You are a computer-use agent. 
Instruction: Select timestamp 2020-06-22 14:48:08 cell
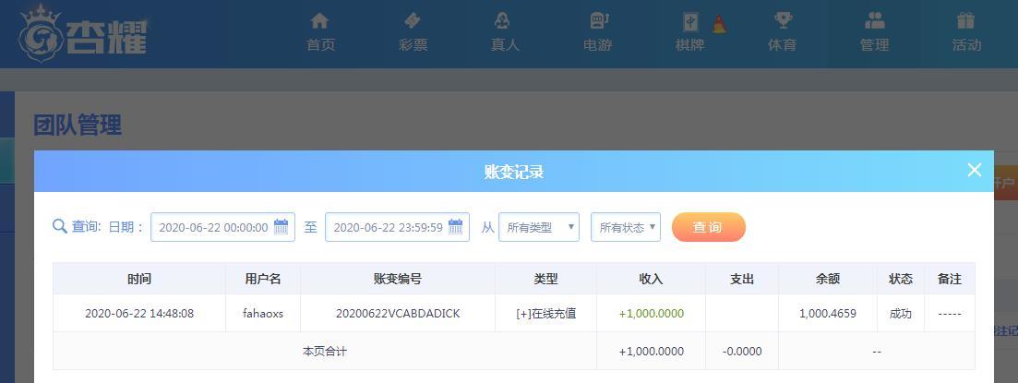click(x=139, y=314)
